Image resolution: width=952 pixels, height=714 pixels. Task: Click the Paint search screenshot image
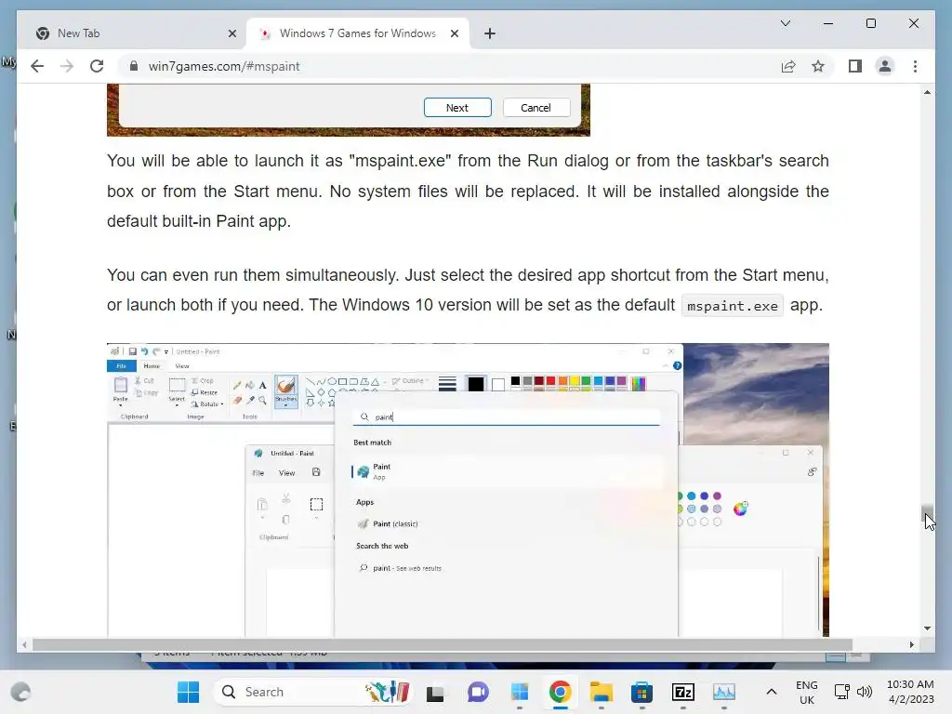(x=468, y=490)
